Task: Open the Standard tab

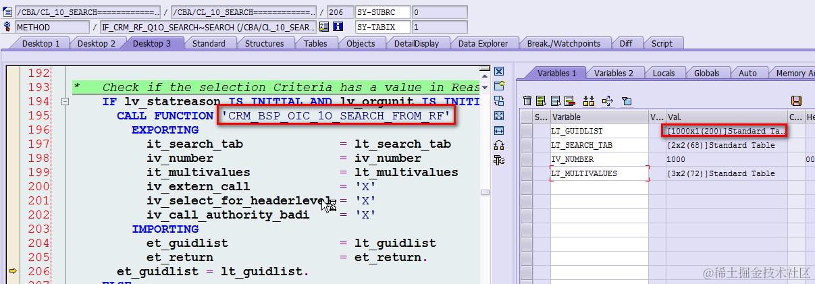Action: [x=209, y=43]
